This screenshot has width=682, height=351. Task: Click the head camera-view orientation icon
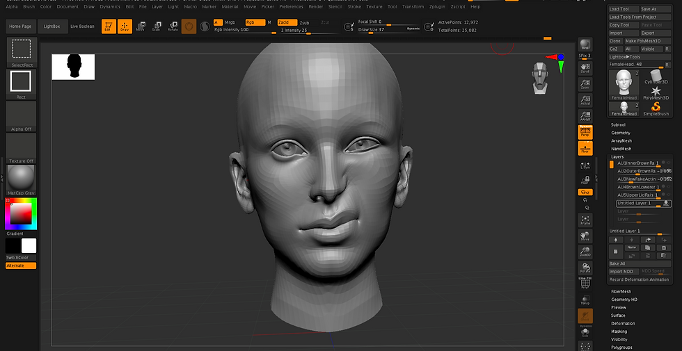[x=540, y=78]
